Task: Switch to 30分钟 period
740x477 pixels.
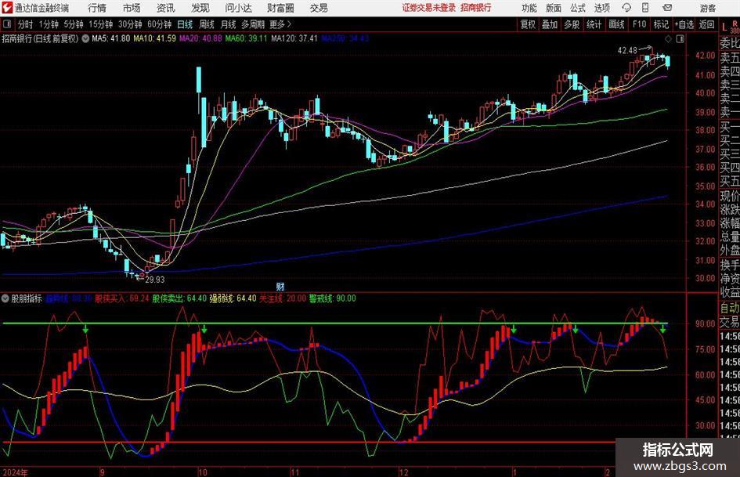Action: (130, 24)
